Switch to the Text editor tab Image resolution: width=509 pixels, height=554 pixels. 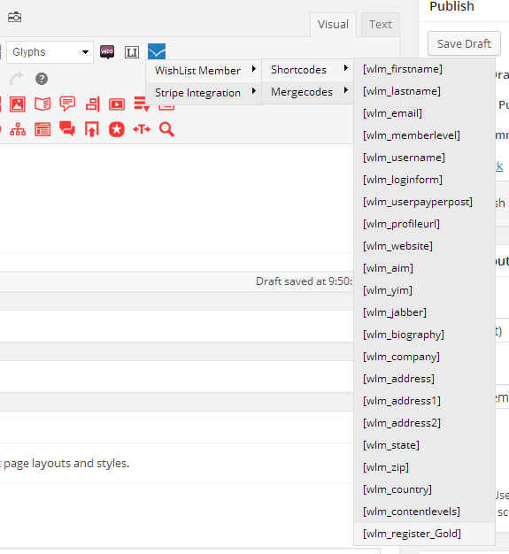click(x=381, y=25)
